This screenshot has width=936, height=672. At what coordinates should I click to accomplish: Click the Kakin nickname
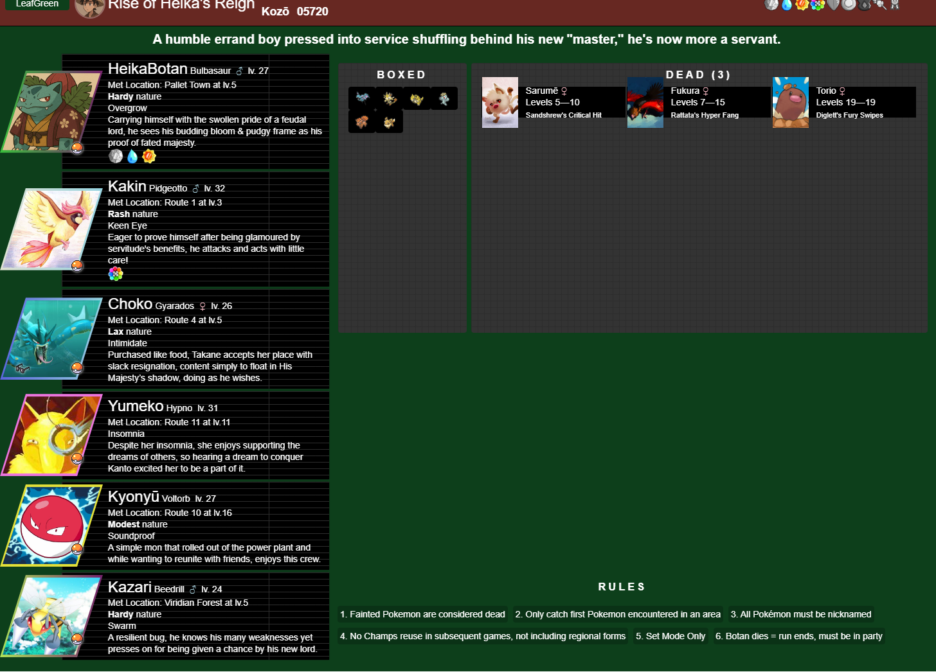click(127, 186)
